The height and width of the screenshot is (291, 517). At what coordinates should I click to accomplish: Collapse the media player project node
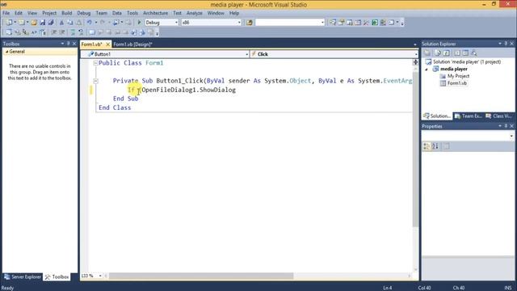[x=427, y=70]
